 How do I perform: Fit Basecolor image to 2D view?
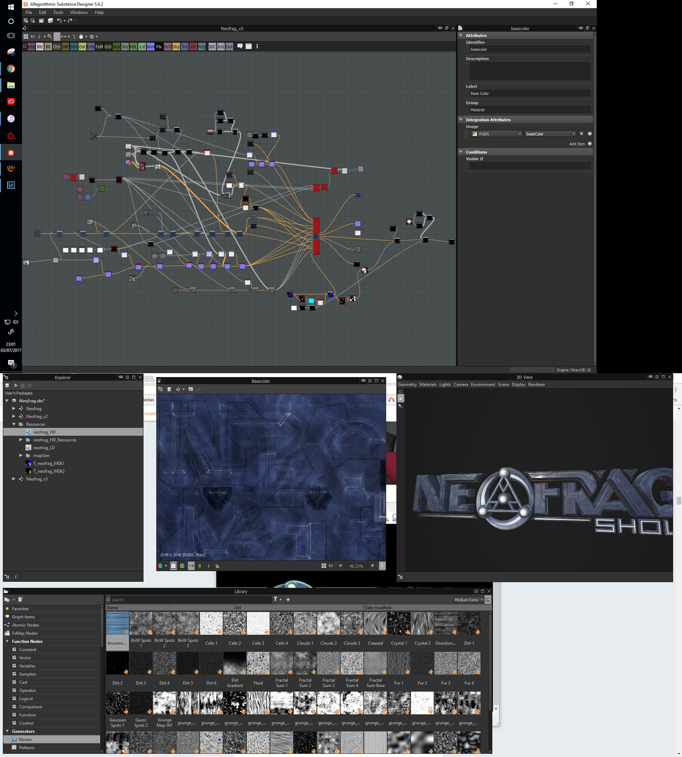coord(324,566)
